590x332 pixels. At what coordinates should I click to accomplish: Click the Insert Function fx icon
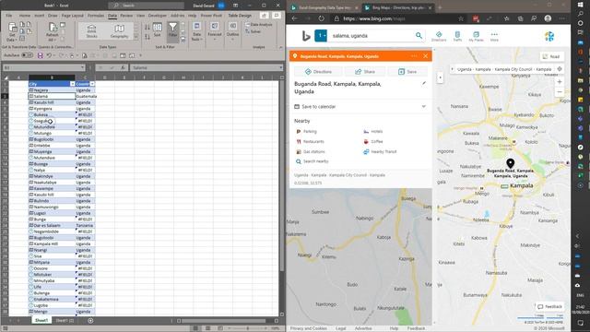[x=123, y=67]
